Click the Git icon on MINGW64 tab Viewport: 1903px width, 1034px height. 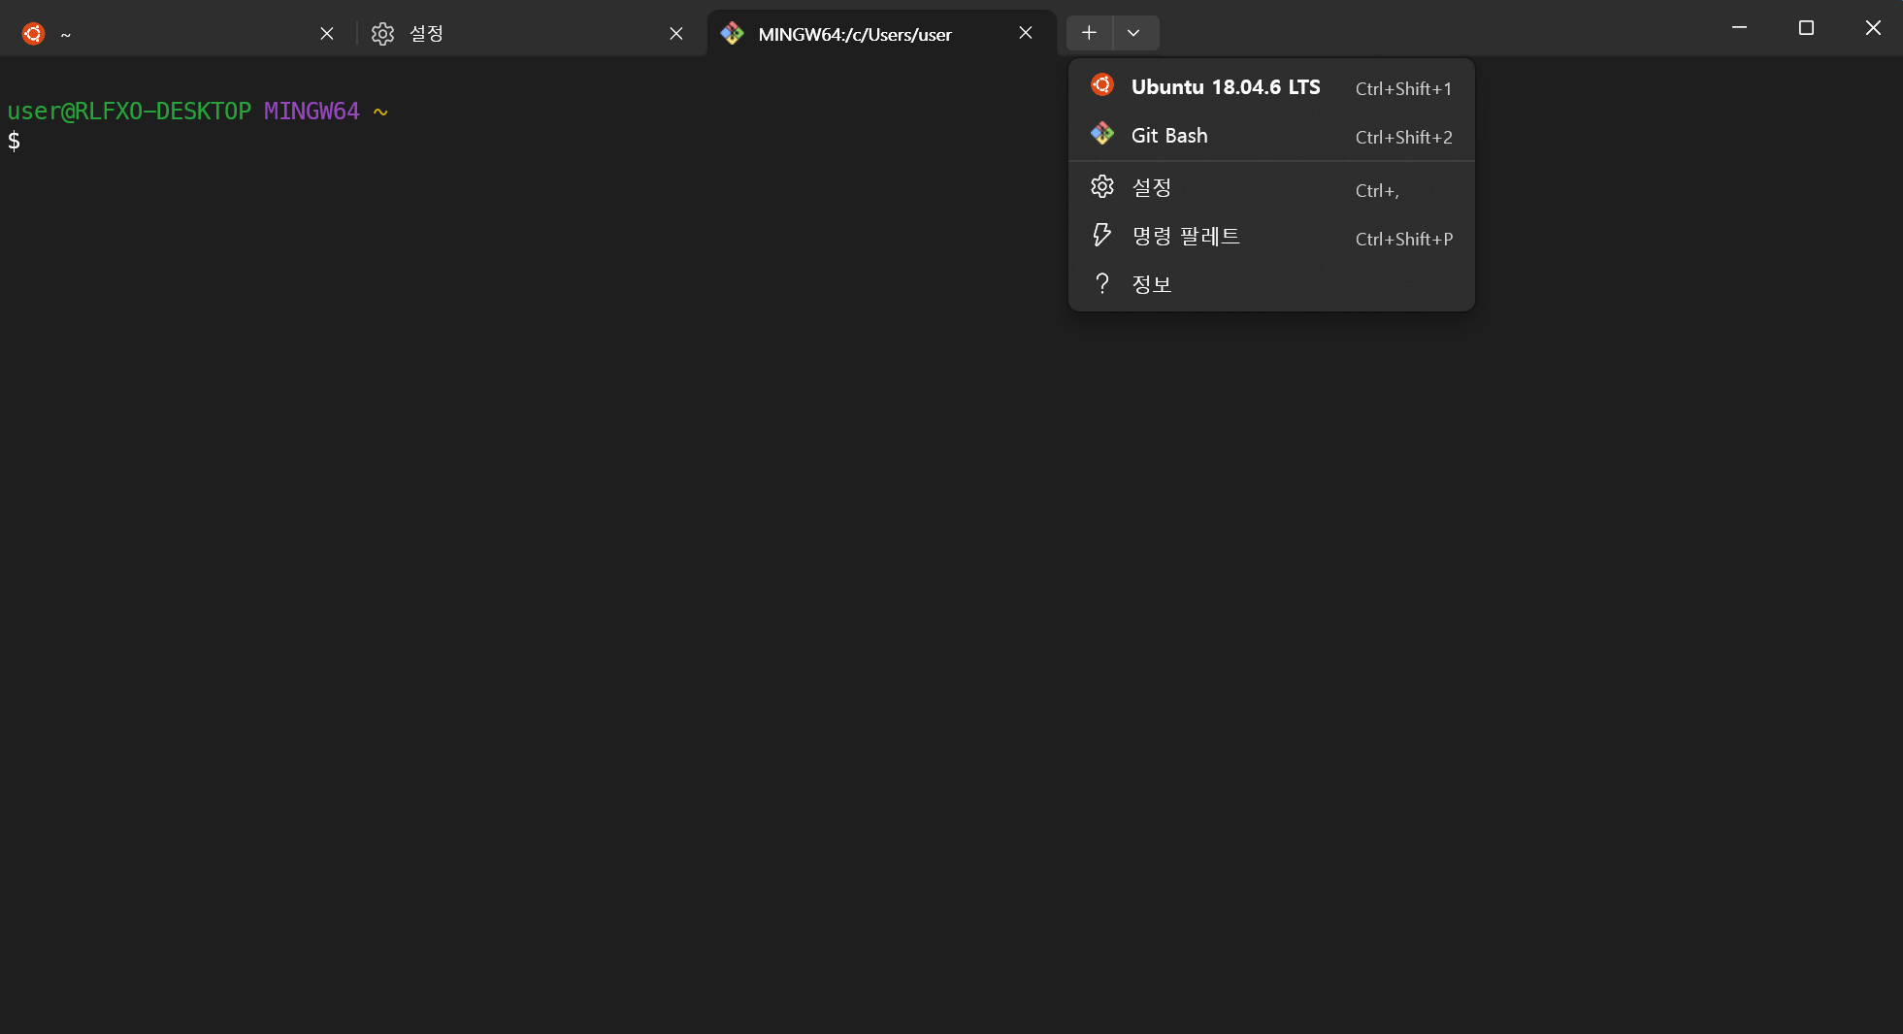(x=733, y=34)
